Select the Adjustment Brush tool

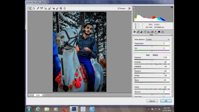(57, 8)
